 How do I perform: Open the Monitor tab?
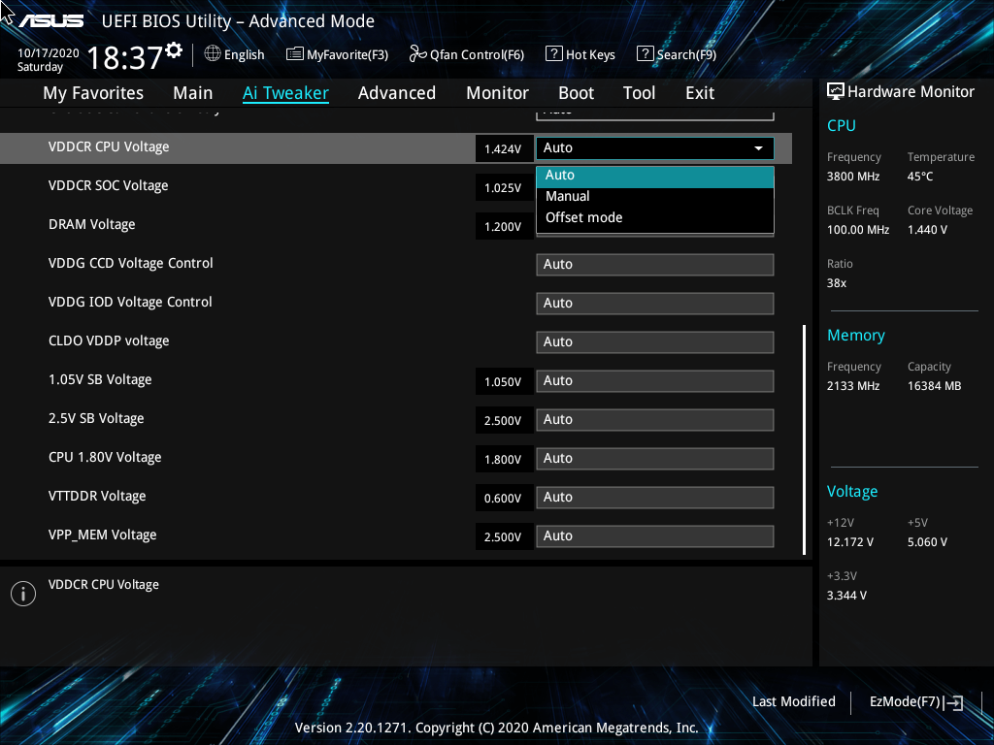[498, 93]
